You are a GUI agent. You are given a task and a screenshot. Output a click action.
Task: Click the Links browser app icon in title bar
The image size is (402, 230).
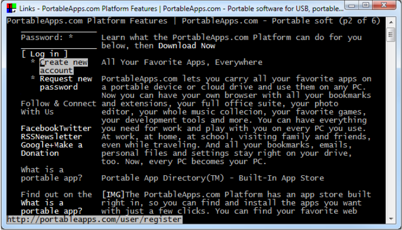point(11,8)
